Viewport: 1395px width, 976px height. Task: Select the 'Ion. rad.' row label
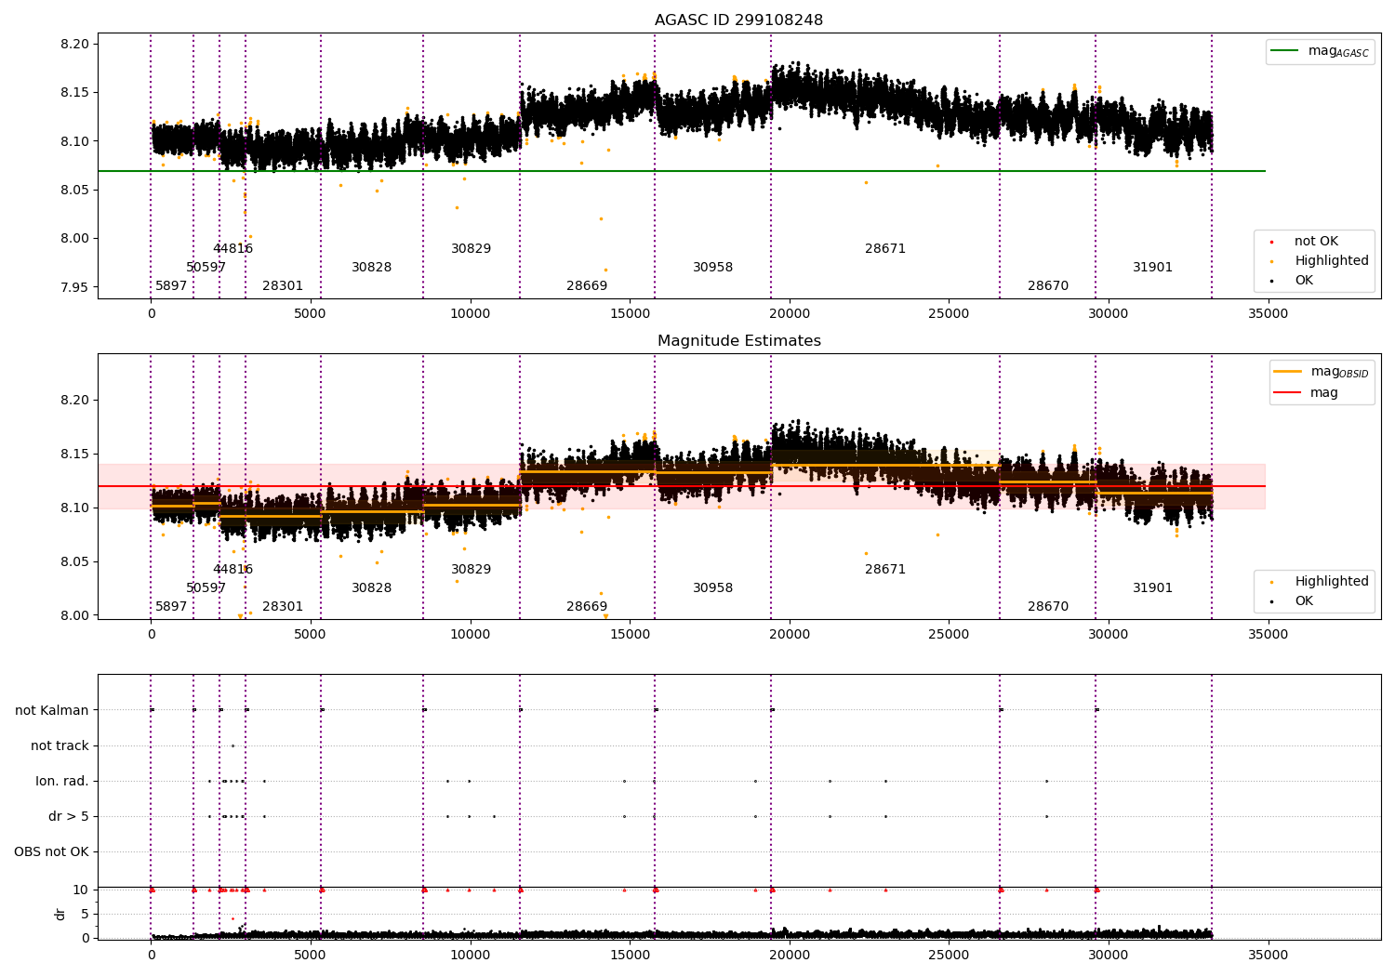click(62, 781)
